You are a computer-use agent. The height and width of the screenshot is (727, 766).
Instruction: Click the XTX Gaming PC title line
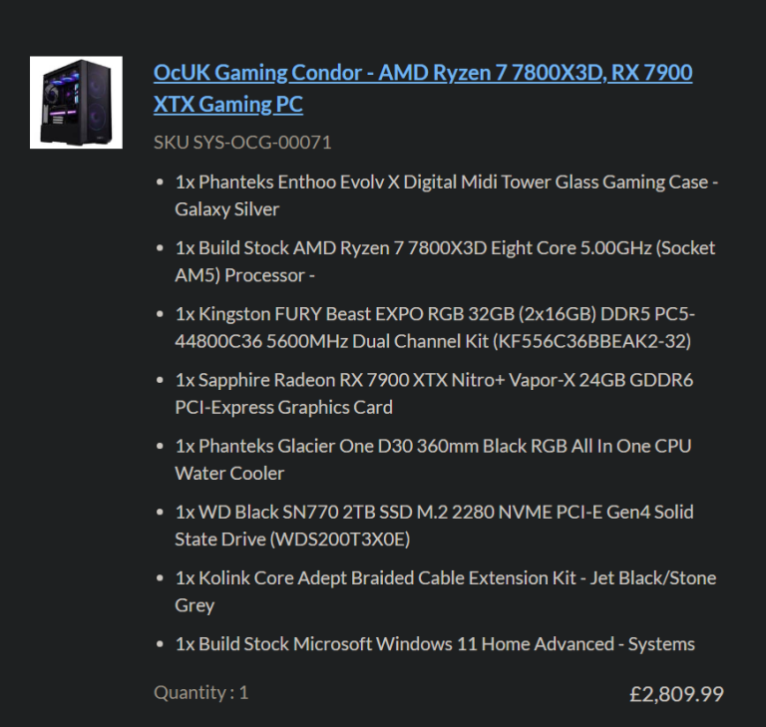click(x=228, y=104)
